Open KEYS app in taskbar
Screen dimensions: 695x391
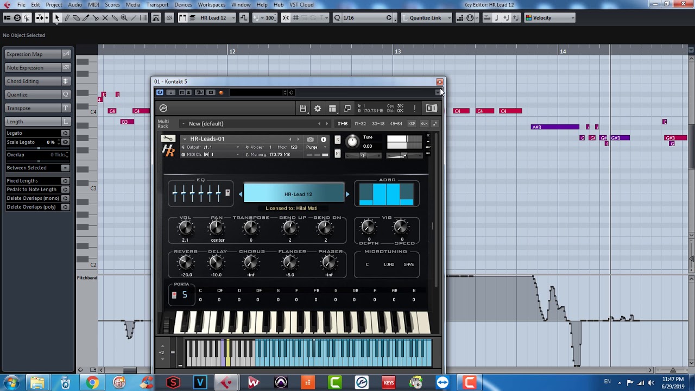click(389, 383)
